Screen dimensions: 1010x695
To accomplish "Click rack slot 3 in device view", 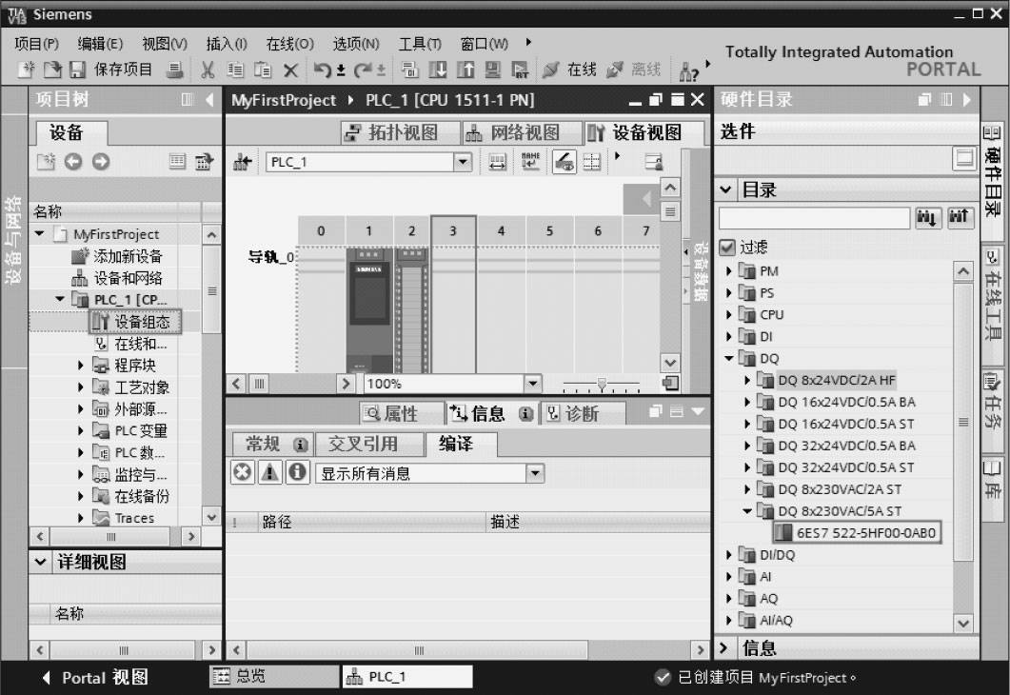I will (453, 294).
